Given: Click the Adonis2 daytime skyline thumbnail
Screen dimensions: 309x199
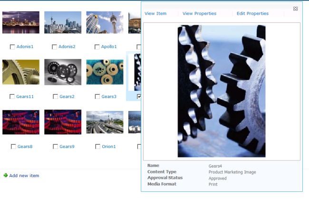Looking at the screenshot, I should click(x=63, y=22).
